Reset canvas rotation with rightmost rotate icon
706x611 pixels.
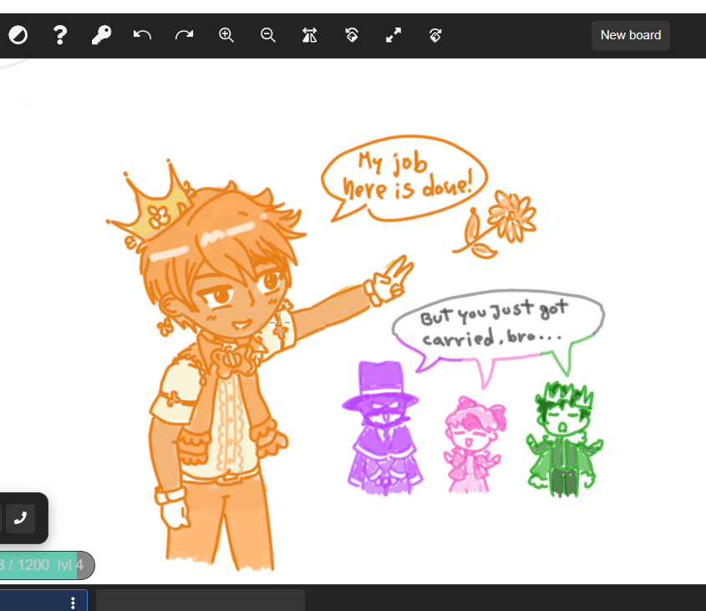(434, 35)
